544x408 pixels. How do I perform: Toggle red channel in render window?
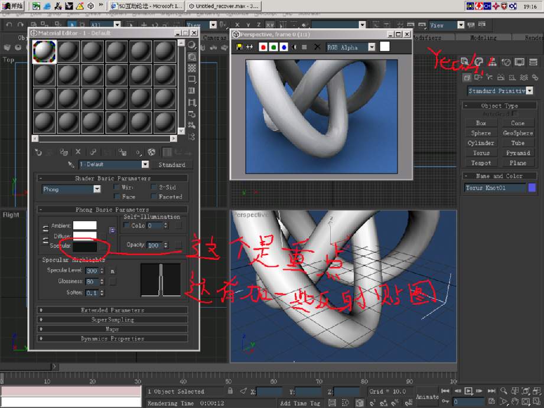263,47
